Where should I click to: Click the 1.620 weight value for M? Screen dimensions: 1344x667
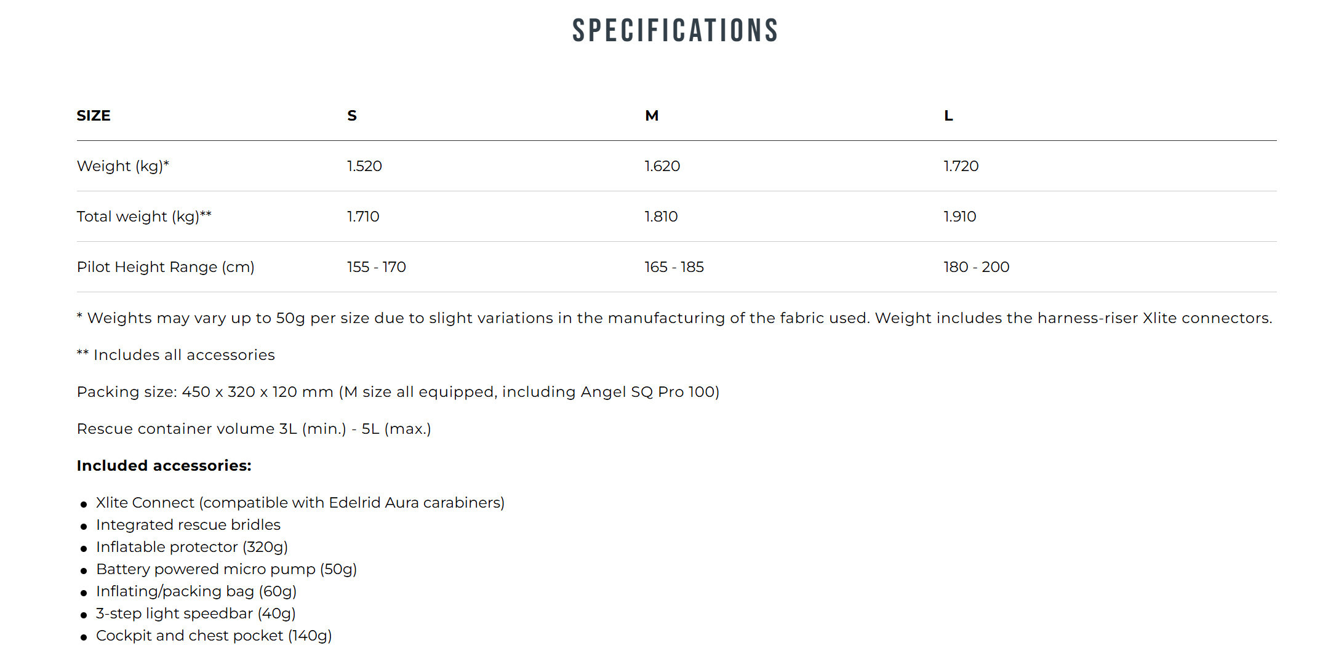pos(662,166)
